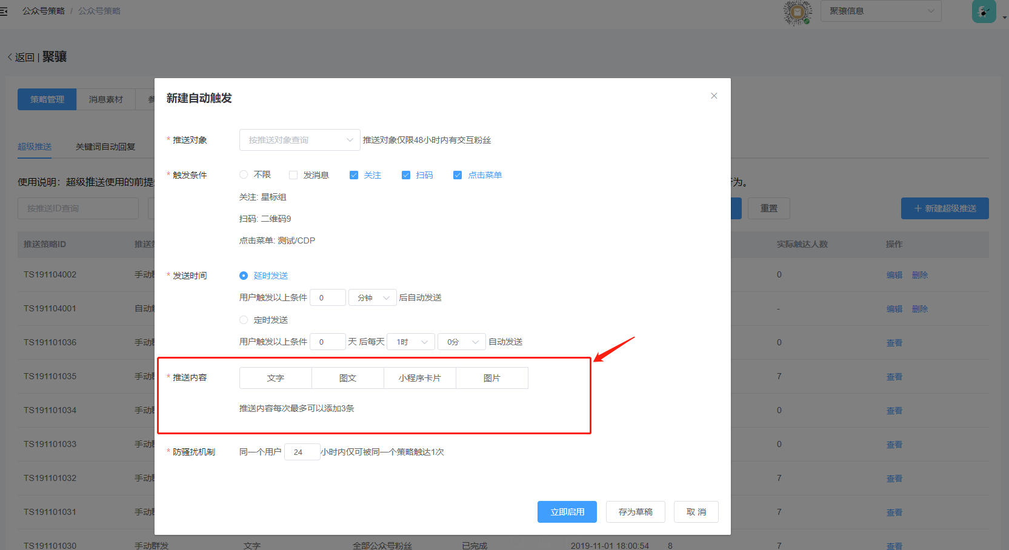Expand the 分钟 time unit dropdown
Image resolution: width=1009 pixels, height=550 pixels.
tap(372, 297)
